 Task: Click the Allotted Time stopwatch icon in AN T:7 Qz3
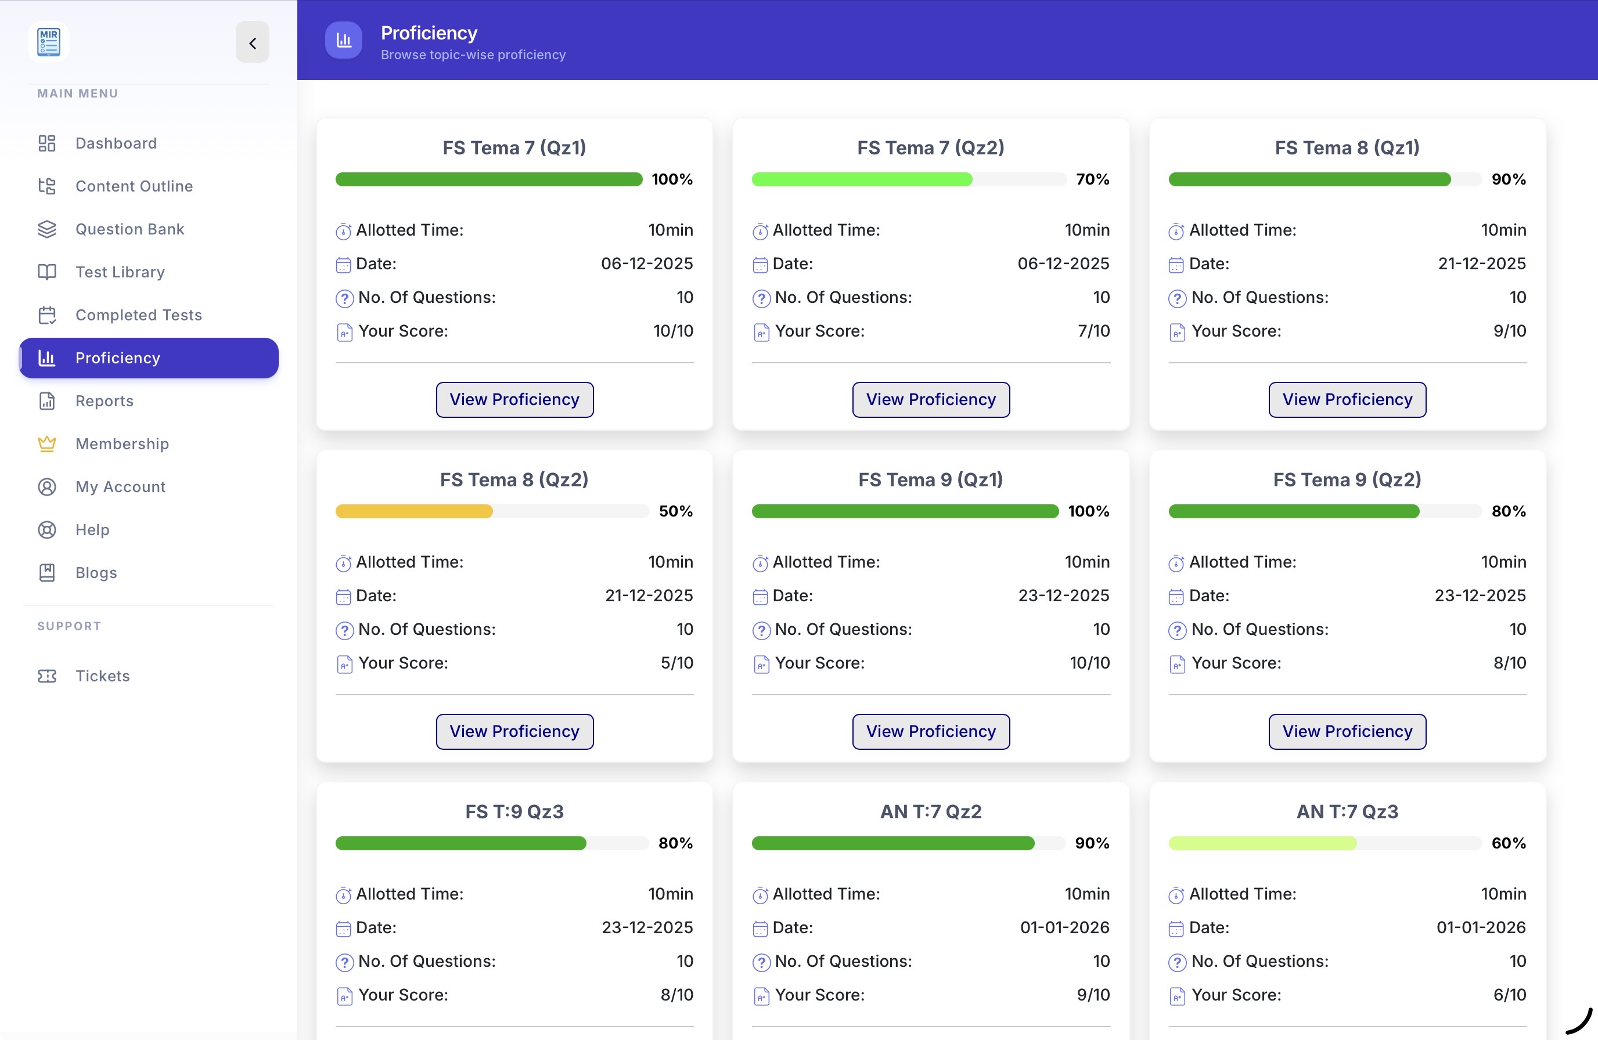click(1176, 895)
